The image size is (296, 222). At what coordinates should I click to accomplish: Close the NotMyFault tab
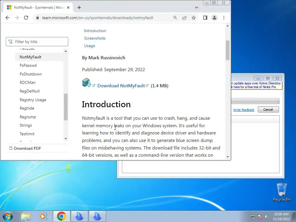click(x=68, y=8)
